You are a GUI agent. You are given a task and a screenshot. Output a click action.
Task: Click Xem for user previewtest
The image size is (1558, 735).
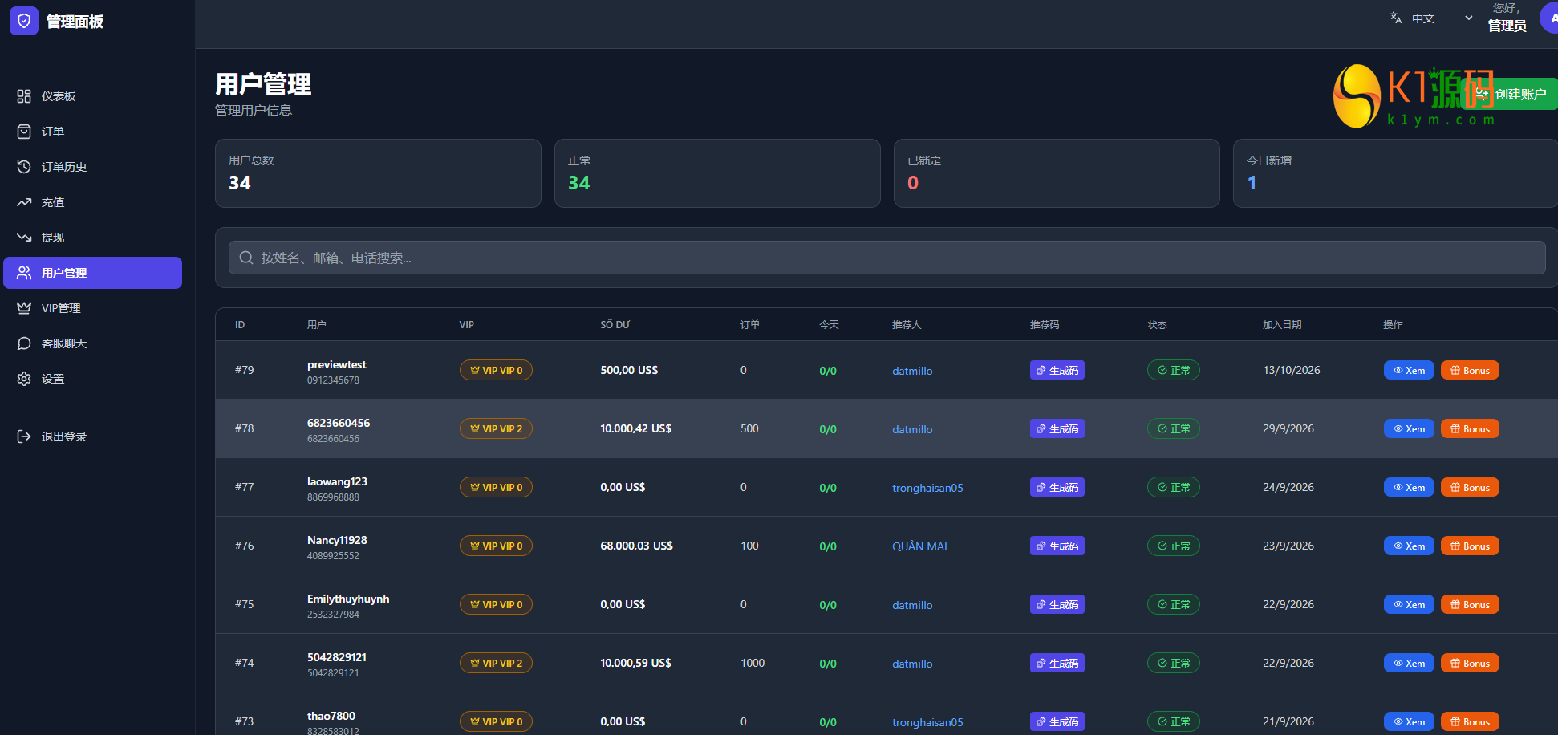[x=1409, y=370]
